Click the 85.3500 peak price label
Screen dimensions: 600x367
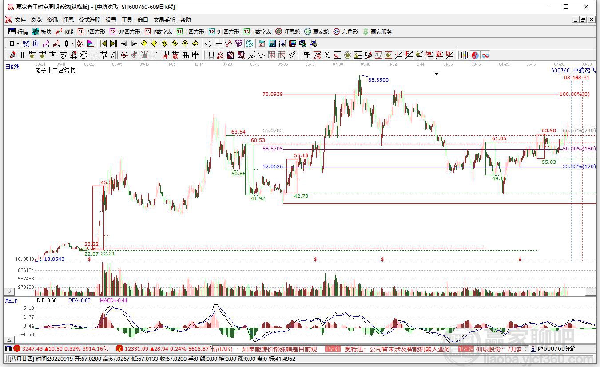pyautogui.click(x=378, y=80)
